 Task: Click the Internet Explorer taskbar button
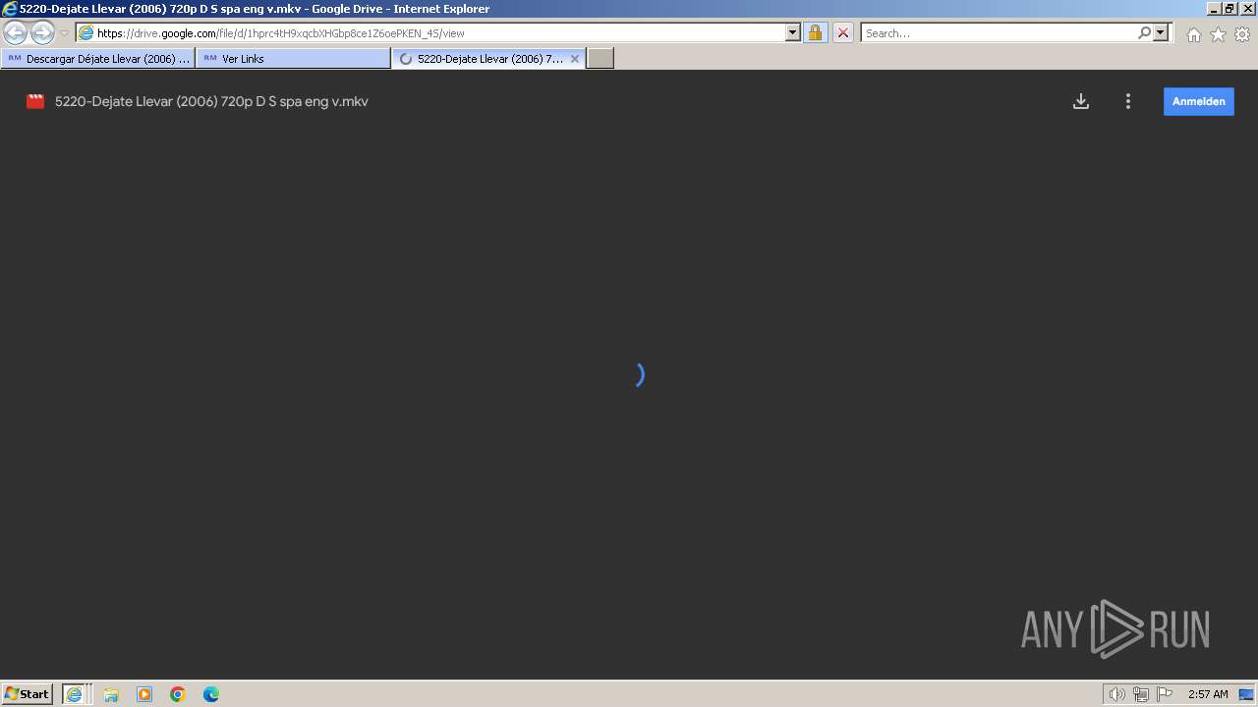pyautogui.click(x=76, y=694)
